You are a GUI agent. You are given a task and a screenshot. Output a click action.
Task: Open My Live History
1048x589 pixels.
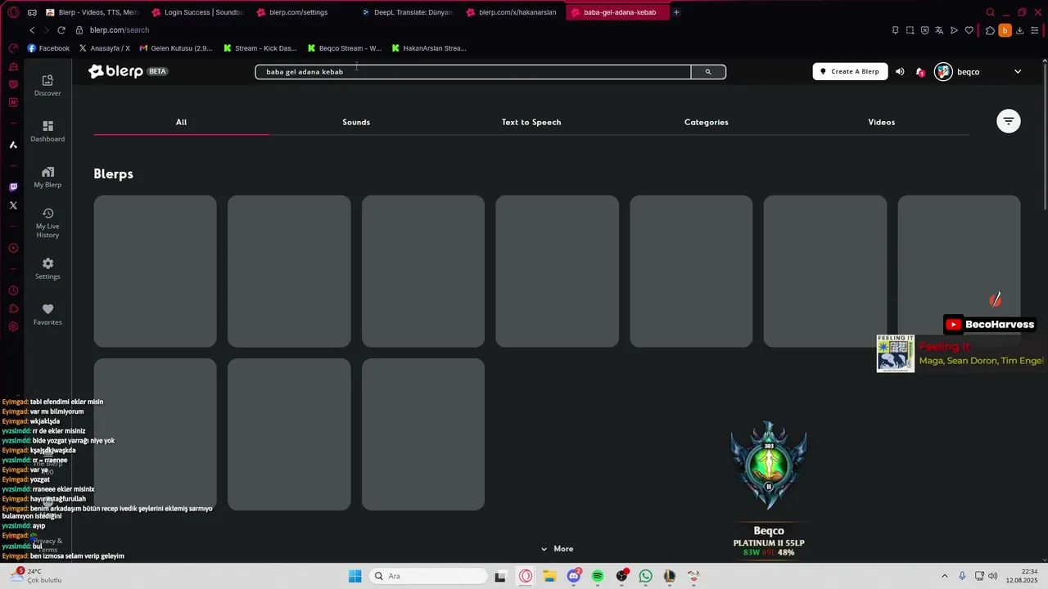47,223
